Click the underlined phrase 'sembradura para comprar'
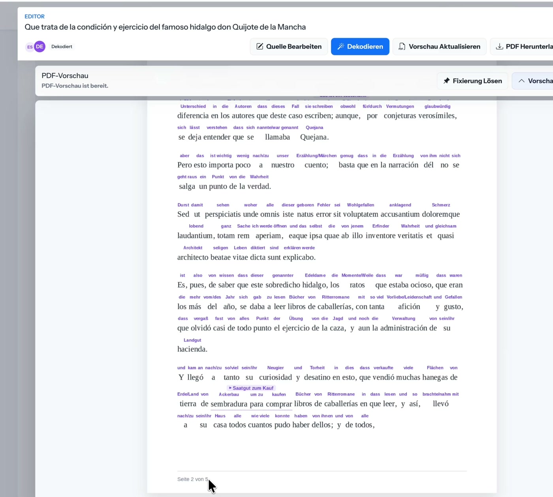Image resolution: width=553 pixels, height=497 pixels. (251, 404)
